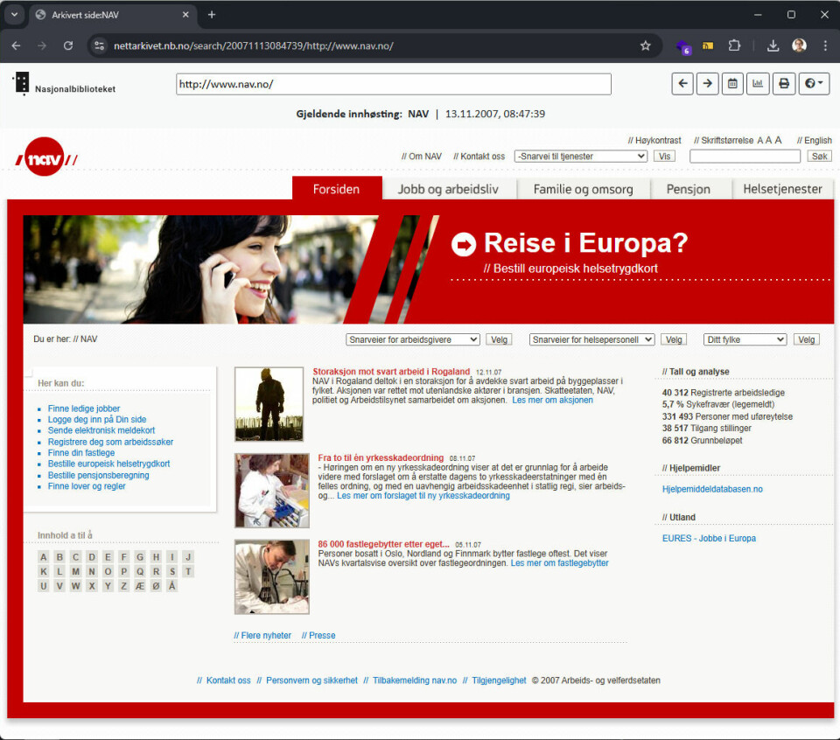Toggle Høykontrast mode
This screenshot has width=840, height=740.
tap(654, 140)
